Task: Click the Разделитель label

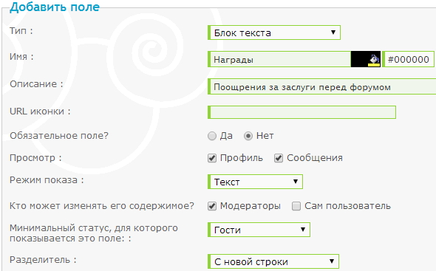Action: (x=43, y=260)
